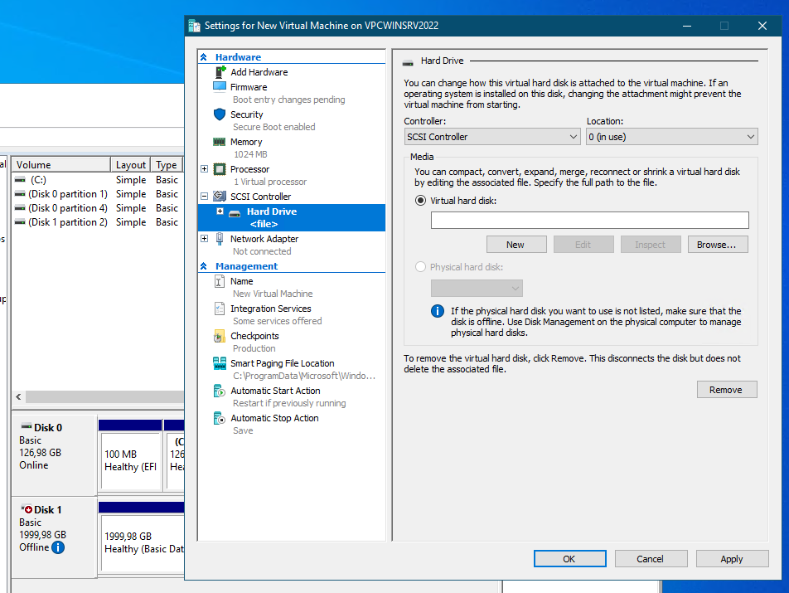This screenshot has width=789, height=593.
Task: Click the 'Not connected' network status text
Action: (262, 251)
